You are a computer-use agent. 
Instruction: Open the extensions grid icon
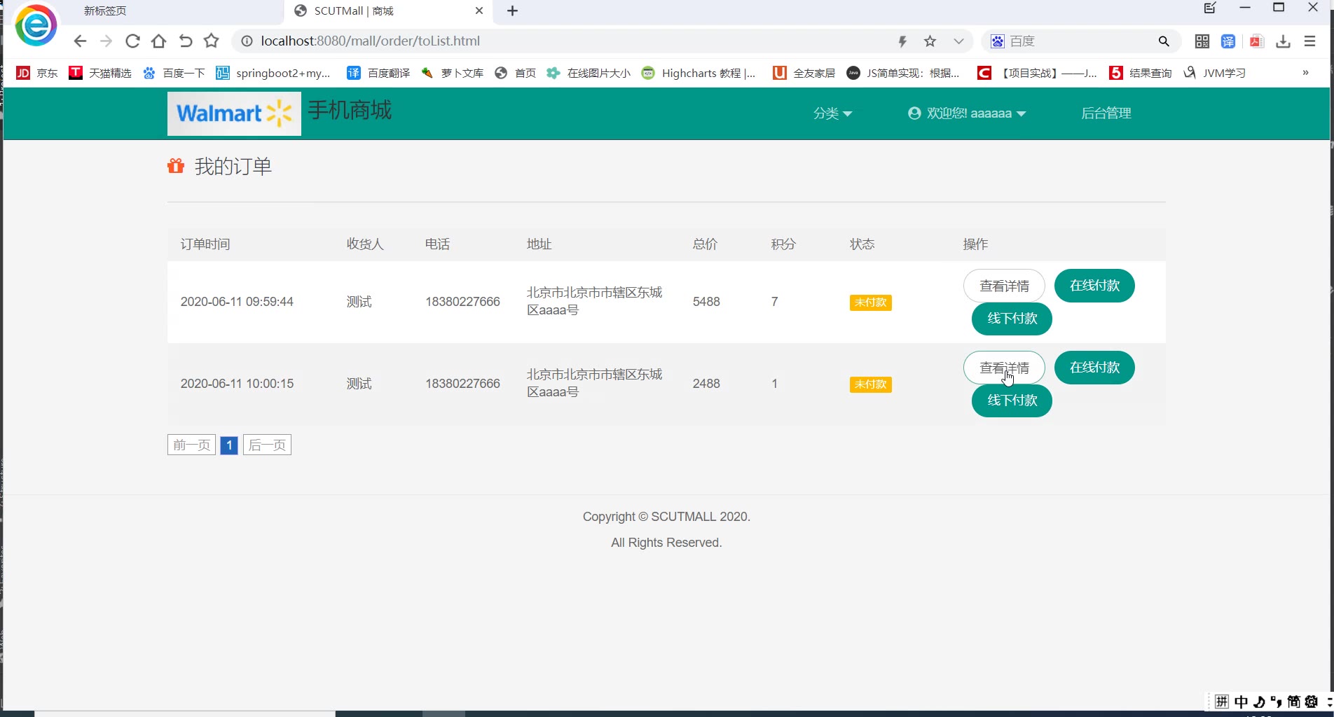(1202, 41)
